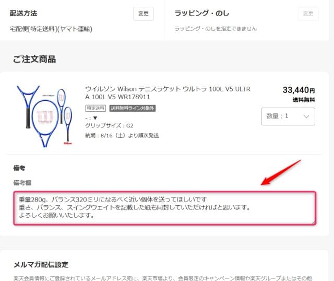Open the 数量：1 quantity dropdown

[x=288, y=116]
